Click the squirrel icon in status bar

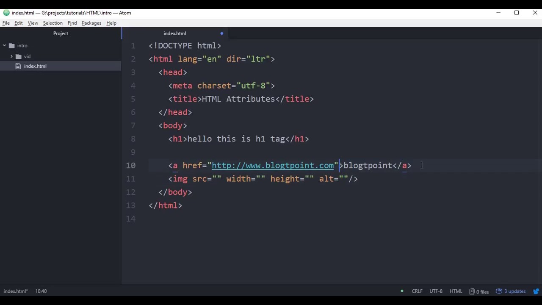point(536,291)
